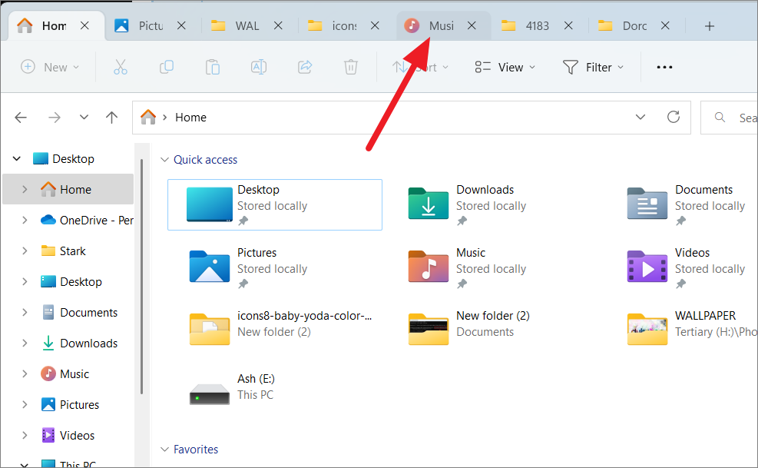
Task: Open the Filter dropdown menu
Action: pyautogui.click(x=593, y=67)
